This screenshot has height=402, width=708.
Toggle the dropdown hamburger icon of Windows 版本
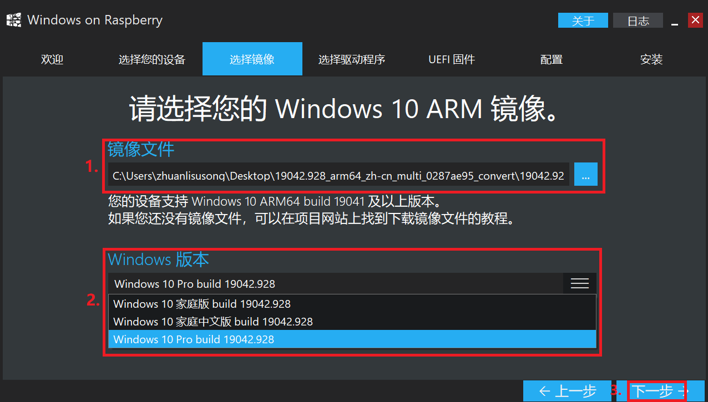click(x=580, y=283)
